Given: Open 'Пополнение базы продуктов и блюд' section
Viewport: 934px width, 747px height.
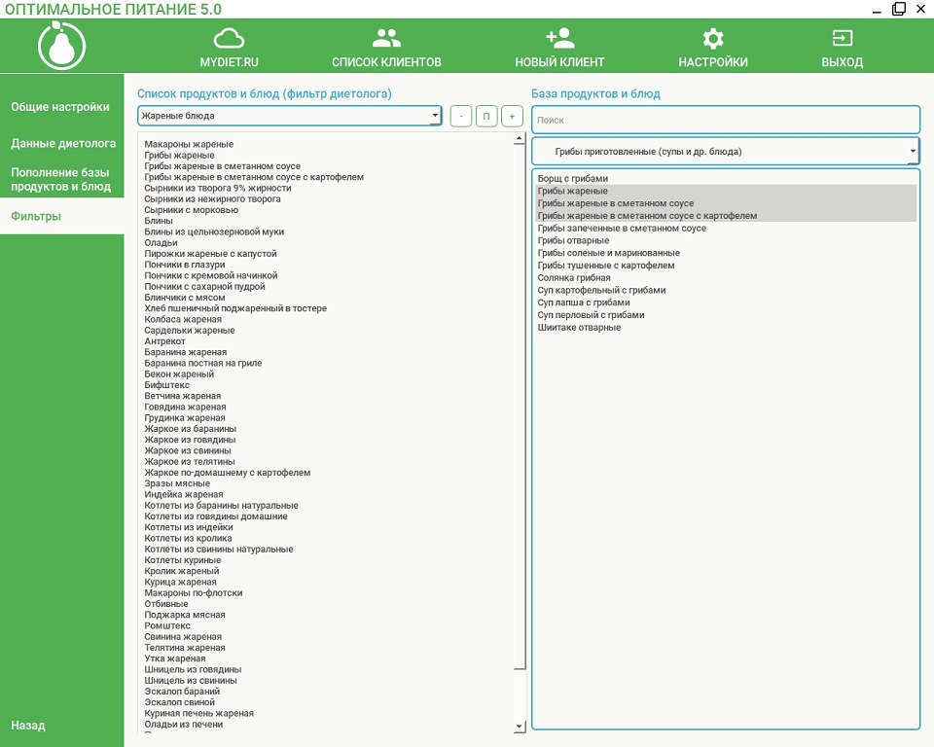Looking at the screenshot, I should [60, 179].
